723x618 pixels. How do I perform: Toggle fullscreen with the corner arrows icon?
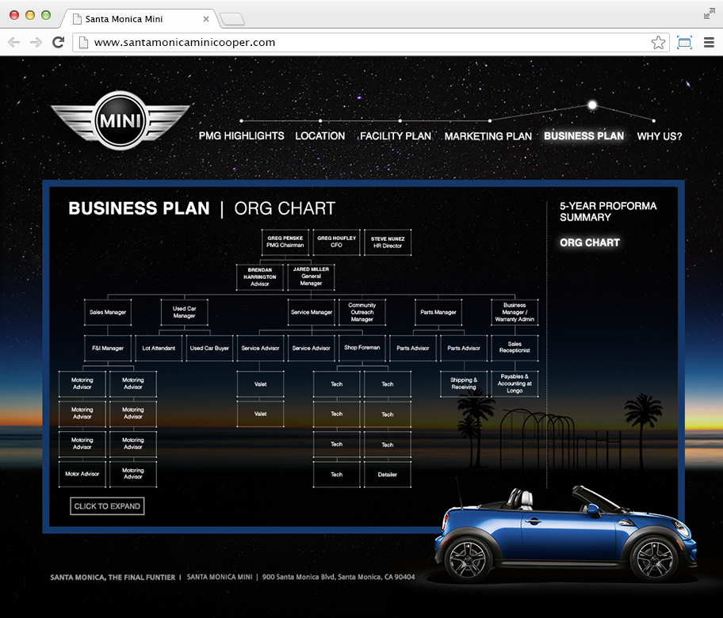(x=710, y=14)
